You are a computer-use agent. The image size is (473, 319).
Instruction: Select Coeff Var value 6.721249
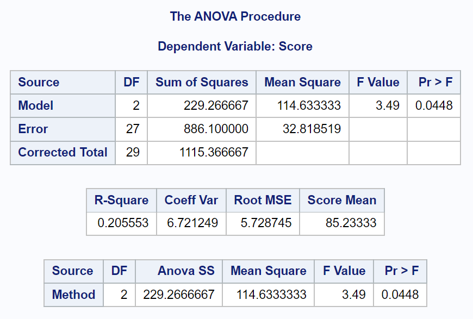click(x=192, y=223)
